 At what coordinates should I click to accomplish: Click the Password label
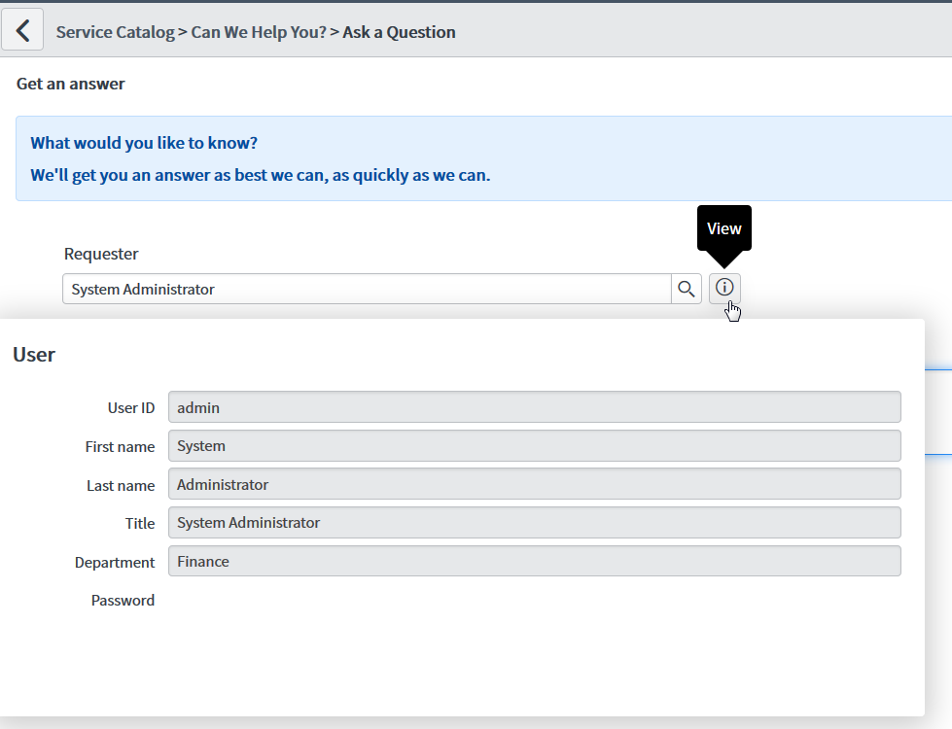point(123,601)
